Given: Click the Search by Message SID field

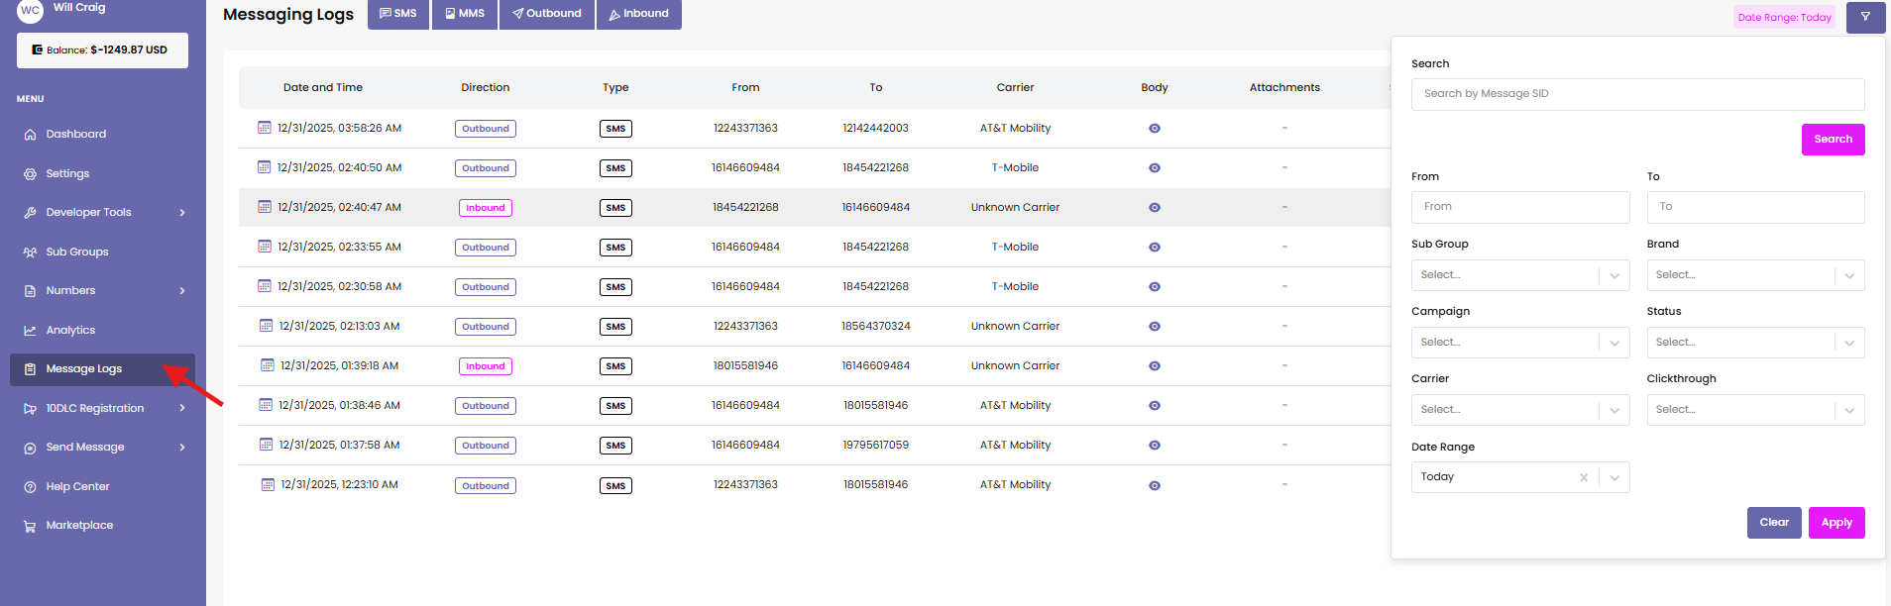Looking at the screenshot, I should point(1637,94).
